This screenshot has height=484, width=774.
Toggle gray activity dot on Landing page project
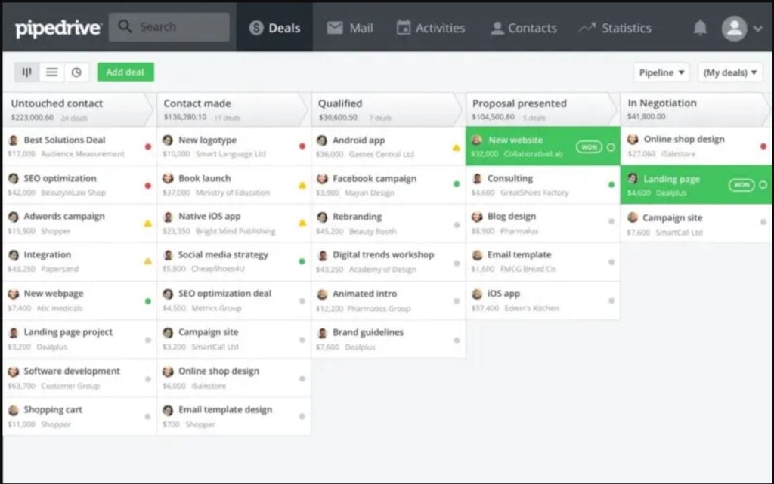pyautogui.click(x=147, y=340)
